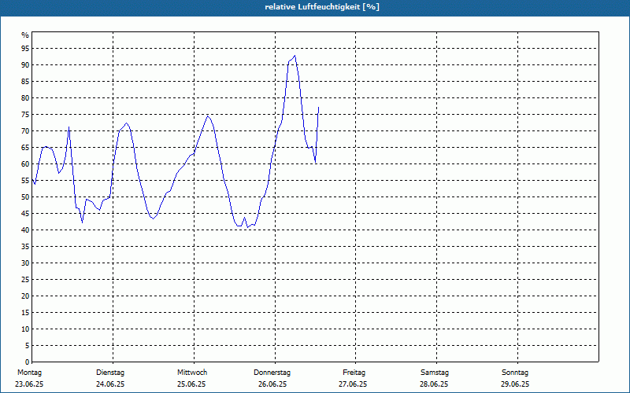Click the 'Montag' day label
This screenshot has width=630, height=393.
click(29, 373)
